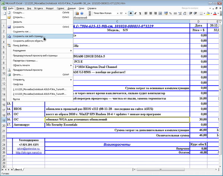This screenshot has width=223, height=176.
Task: Toggle Bold formatting (Ж)
Action: (131, 13)
